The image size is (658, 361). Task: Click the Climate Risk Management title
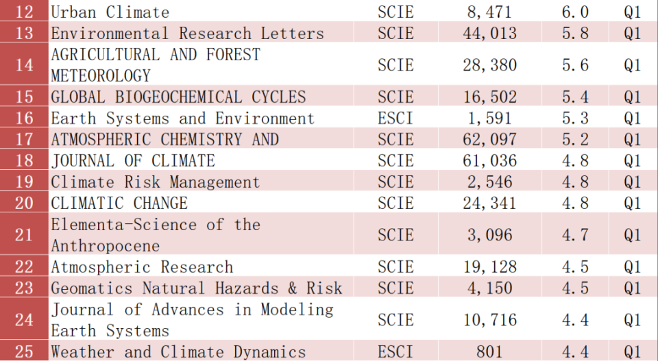[156, 182]
